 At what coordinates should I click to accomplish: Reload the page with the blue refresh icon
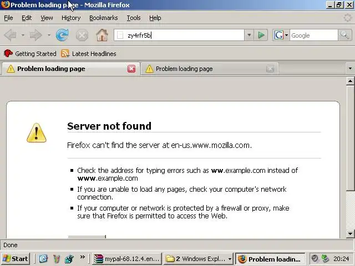click(62, 35)
